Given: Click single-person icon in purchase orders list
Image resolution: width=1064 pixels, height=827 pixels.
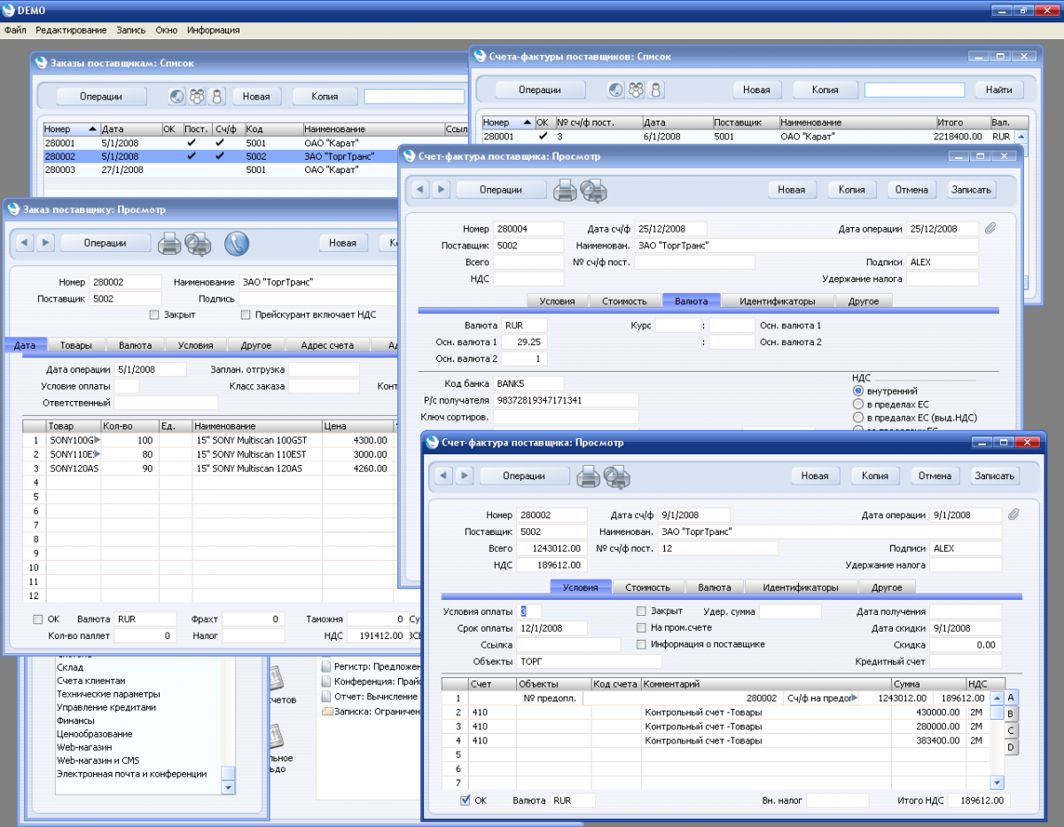Looking at the screenshot, I should pos(216,96).
